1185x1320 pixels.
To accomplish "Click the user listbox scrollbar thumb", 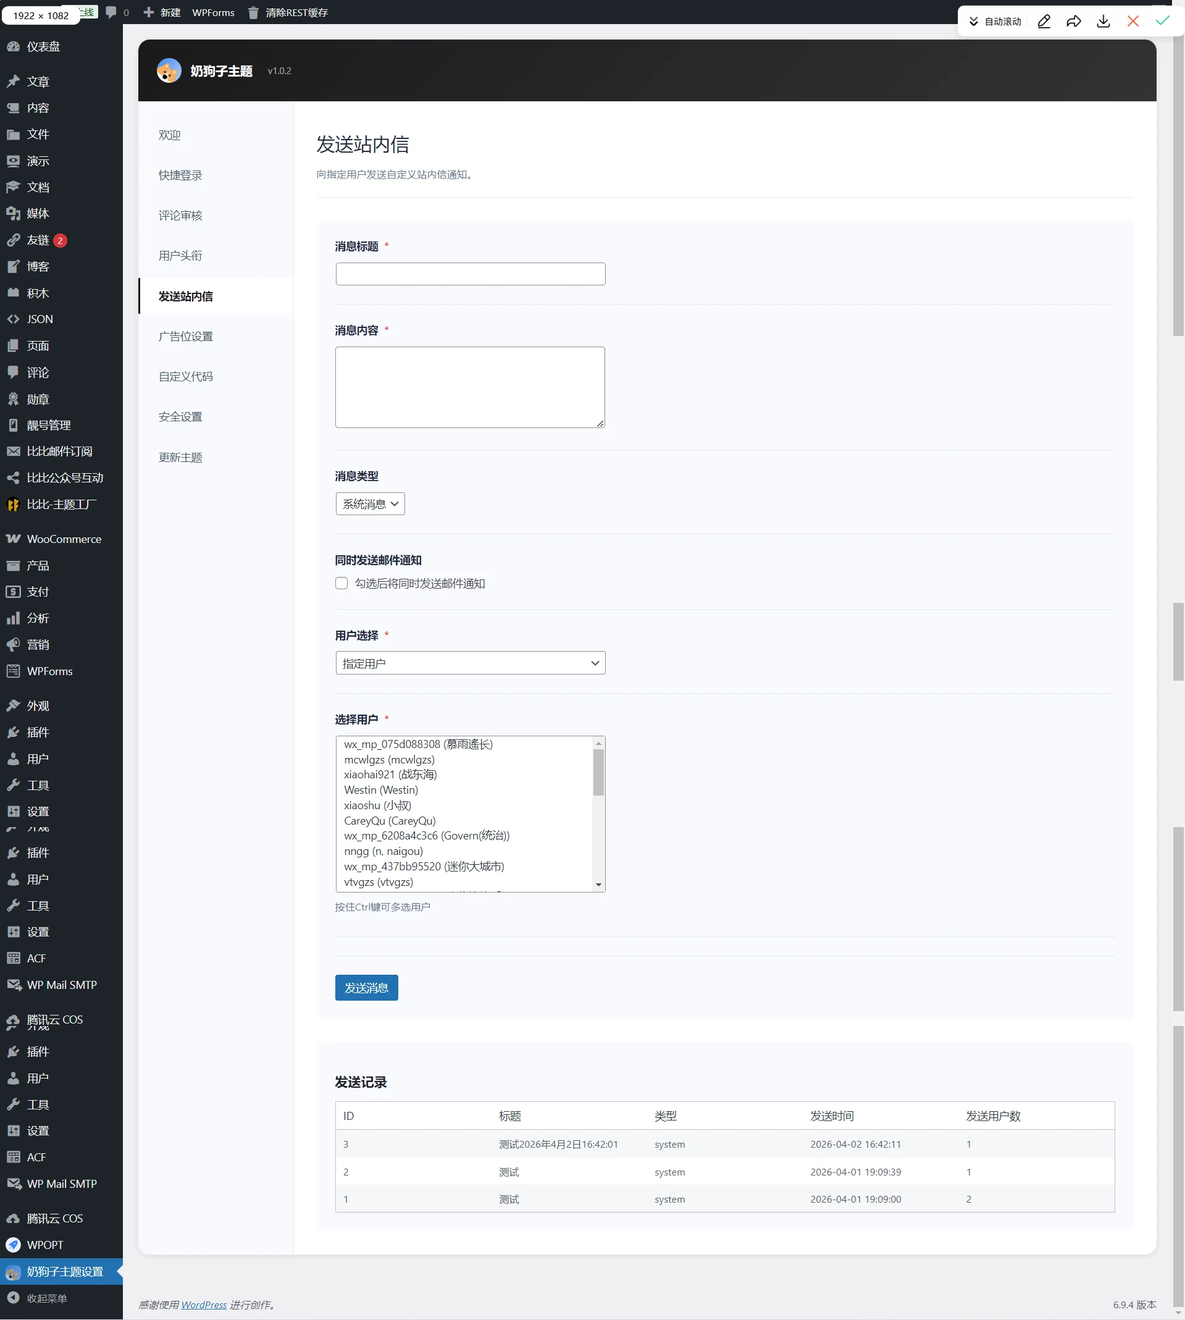I will 598,772.
